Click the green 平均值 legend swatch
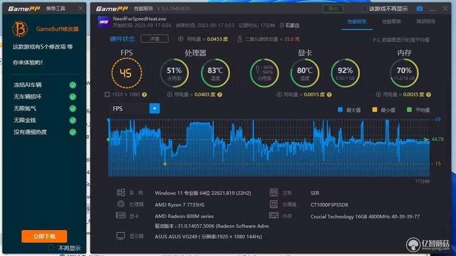The height and width of the screenshot is (256, 456). tap(409, 109)
